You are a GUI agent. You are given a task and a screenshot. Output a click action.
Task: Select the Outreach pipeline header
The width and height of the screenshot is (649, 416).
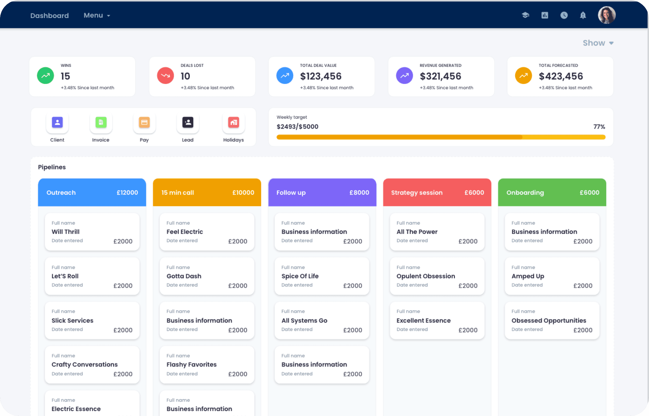tap(92, 192)
